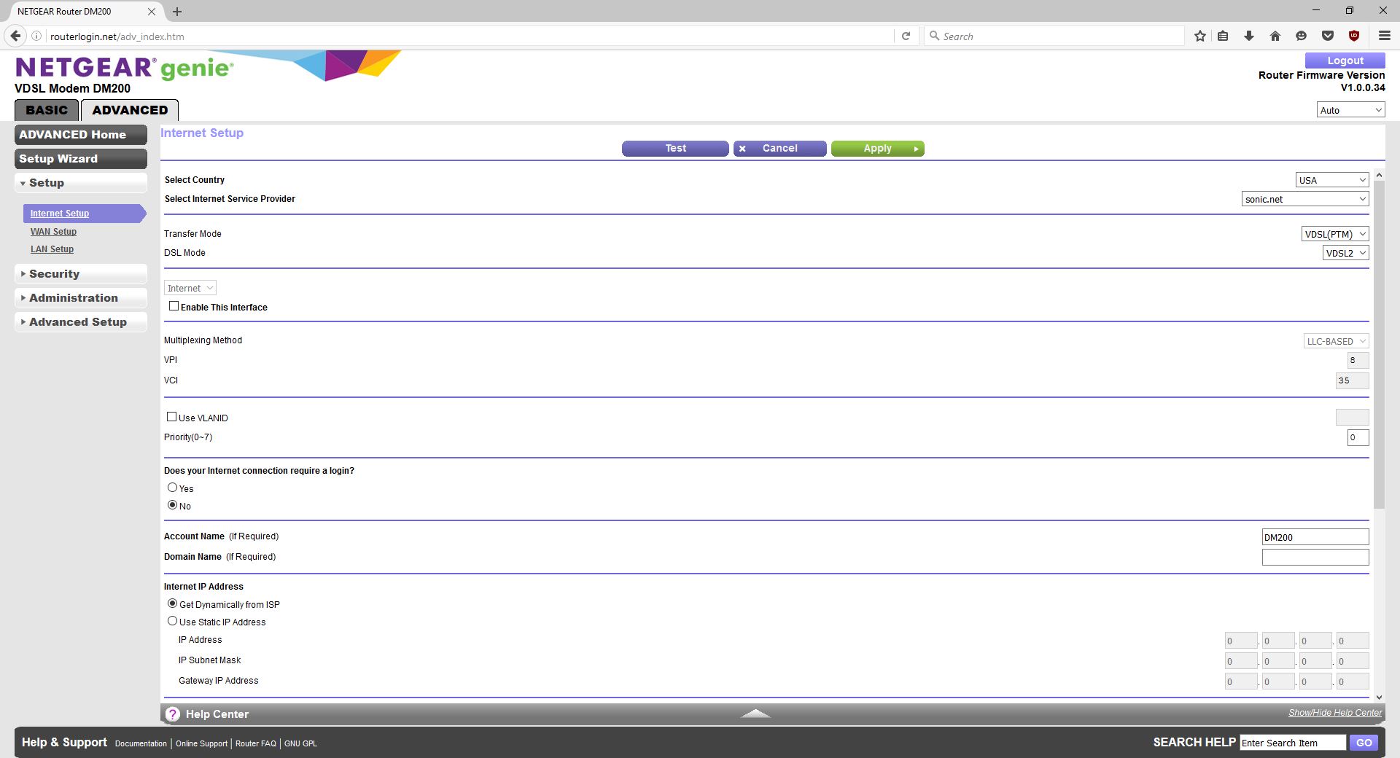Open the downloads arrow icon
Viewport: 1400px width, 758px height.
click(1249, 36)
